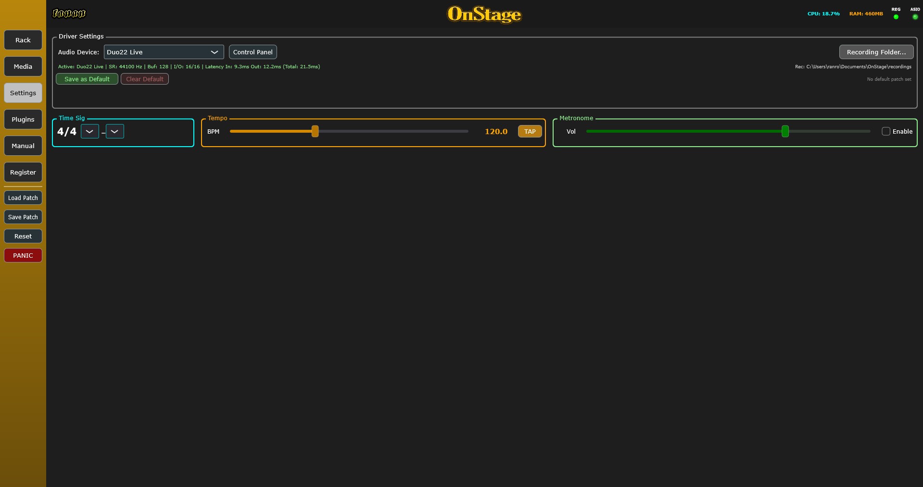The width and height of the screenshot is (923, 487).
Task: Click the Reset button
Action: [x=23, y=236]
